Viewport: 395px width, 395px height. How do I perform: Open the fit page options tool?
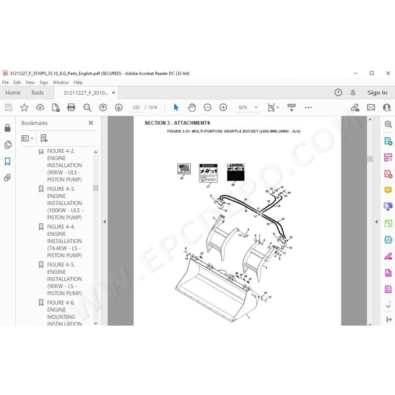pos(273,108)
